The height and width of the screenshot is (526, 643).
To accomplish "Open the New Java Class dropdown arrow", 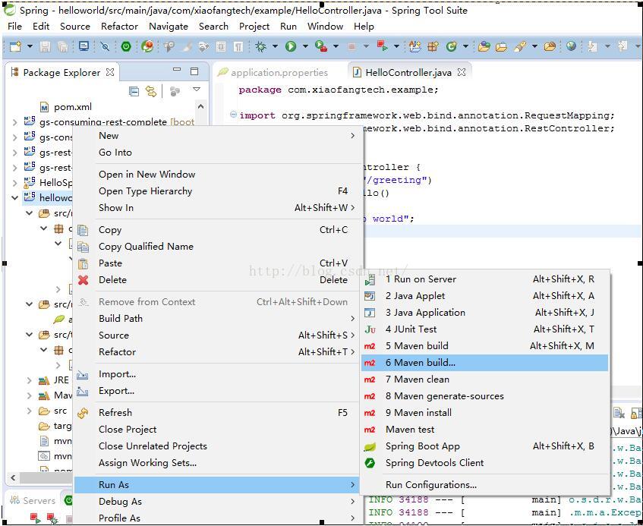I will (x=465, y=46).
